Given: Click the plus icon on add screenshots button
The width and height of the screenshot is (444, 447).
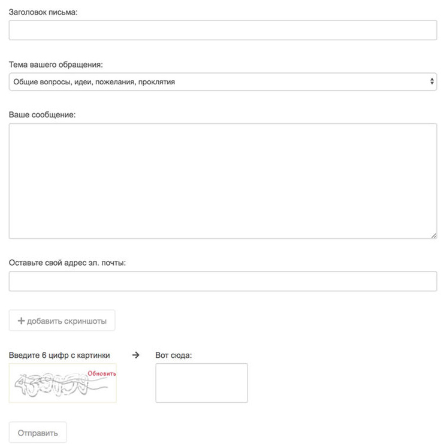Looking at the screenshot, I should coord(22,321).
